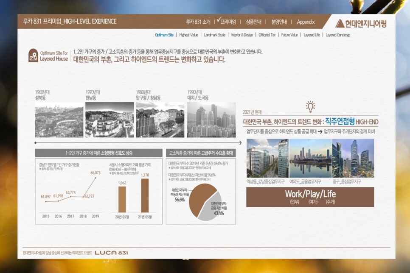Click the 고급주거 수요층 확대 header bar
410x273 pixels.
(x=201, y=153)
